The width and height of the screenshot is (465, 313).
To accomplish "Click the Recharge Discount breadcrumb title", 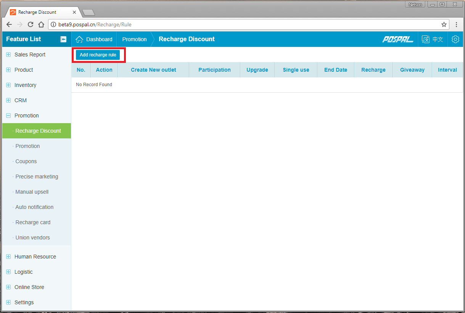I will click(x=187, y=39).
